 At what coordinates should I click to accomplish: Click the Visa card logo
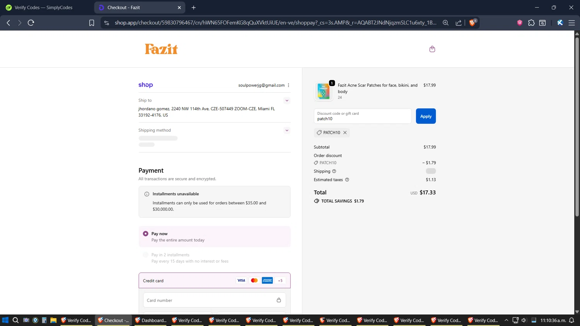(241, 280)
